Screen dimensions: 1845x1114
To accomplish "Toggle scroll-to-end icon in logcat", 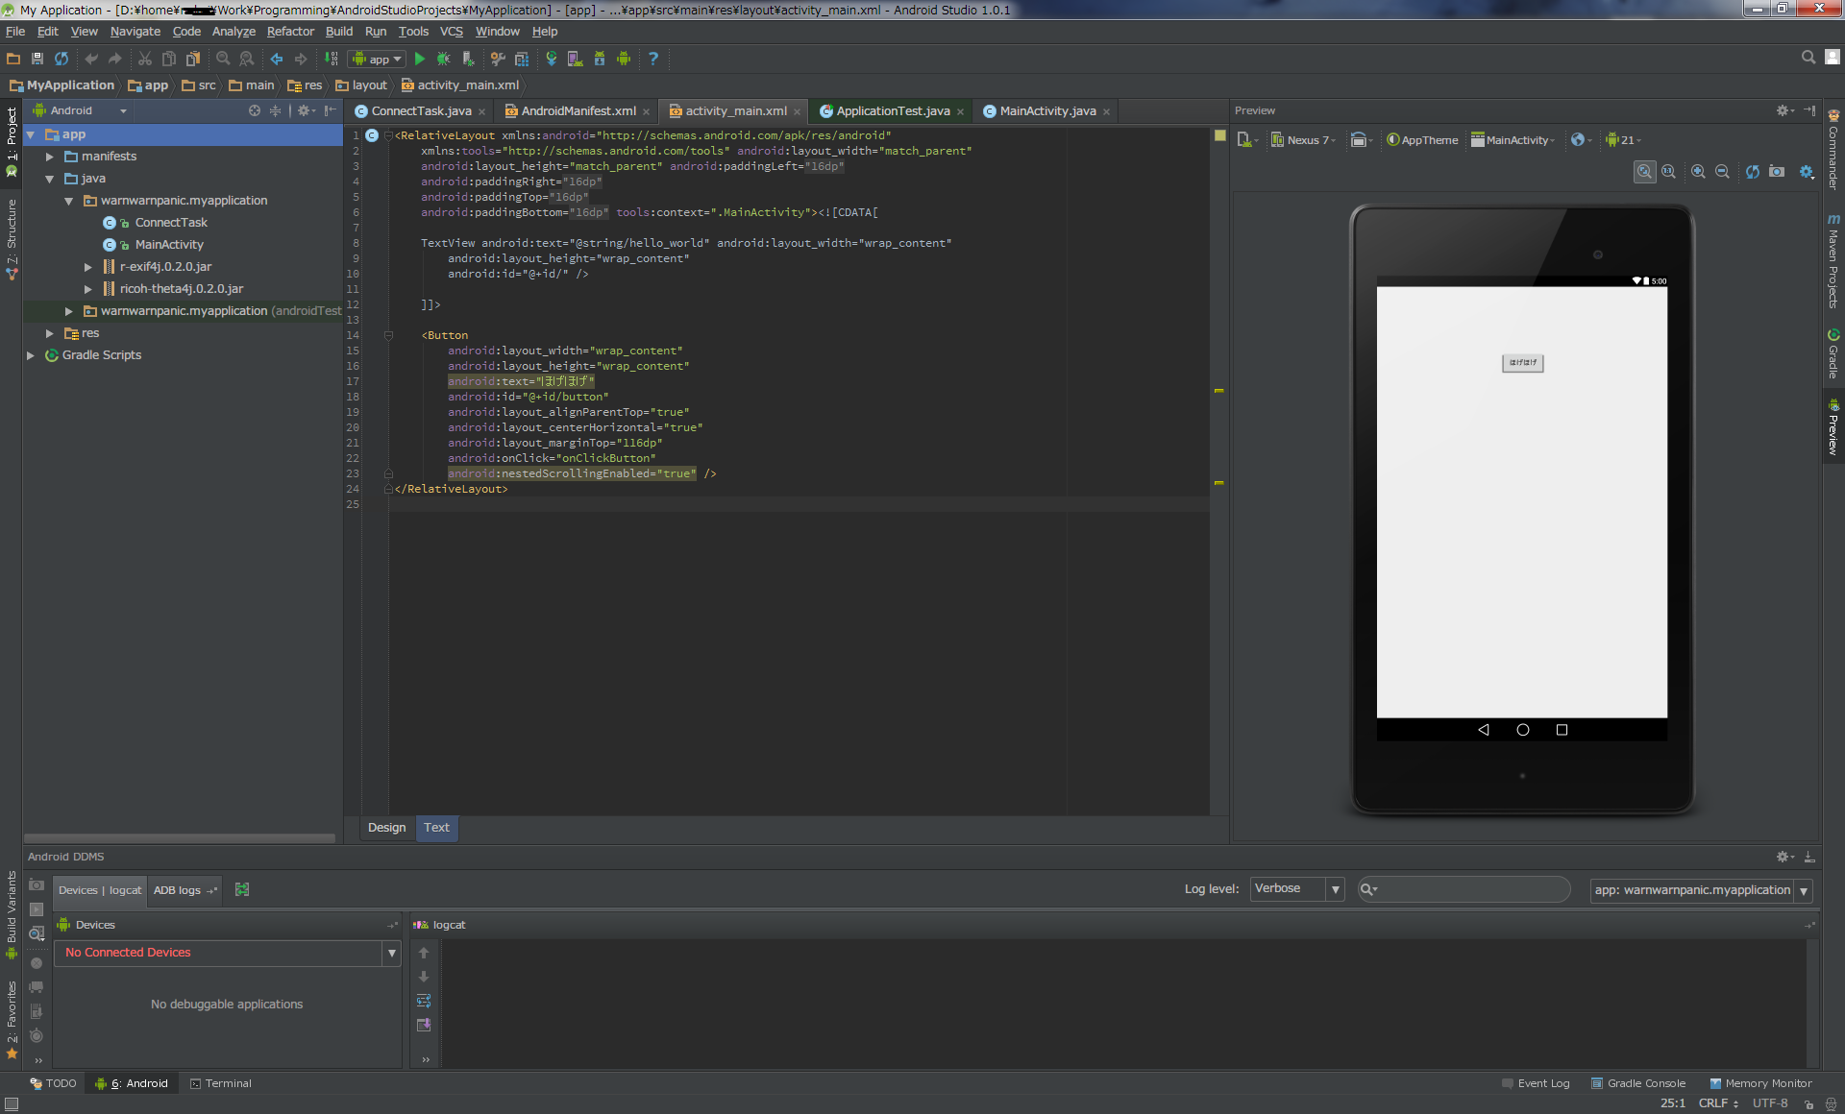I will 424,1025.
